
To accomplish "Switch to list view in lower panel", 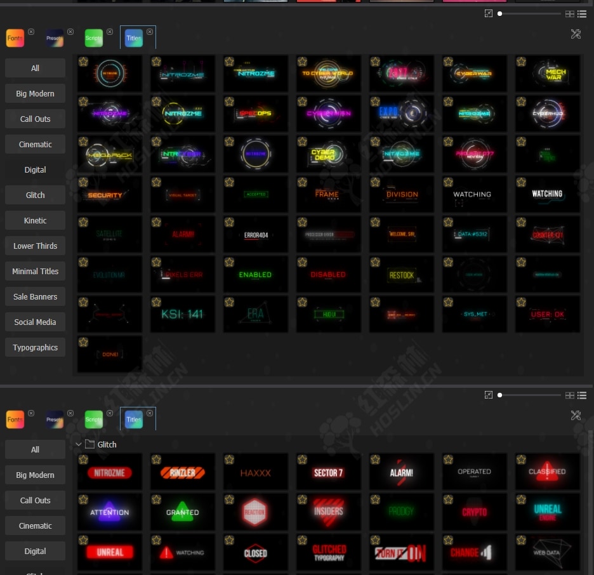I will point(582,395).
